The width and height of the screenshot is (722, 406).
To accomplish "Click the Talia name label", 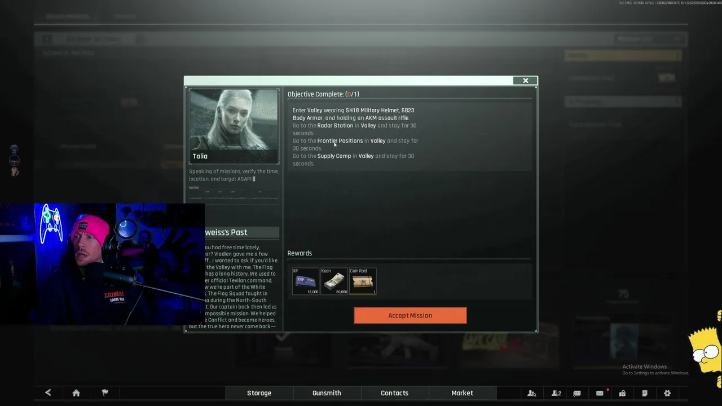I will click(x=200, y=156).
